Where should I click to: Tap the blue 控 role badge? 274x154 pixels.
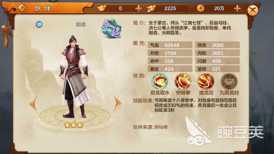pos(39,24)
